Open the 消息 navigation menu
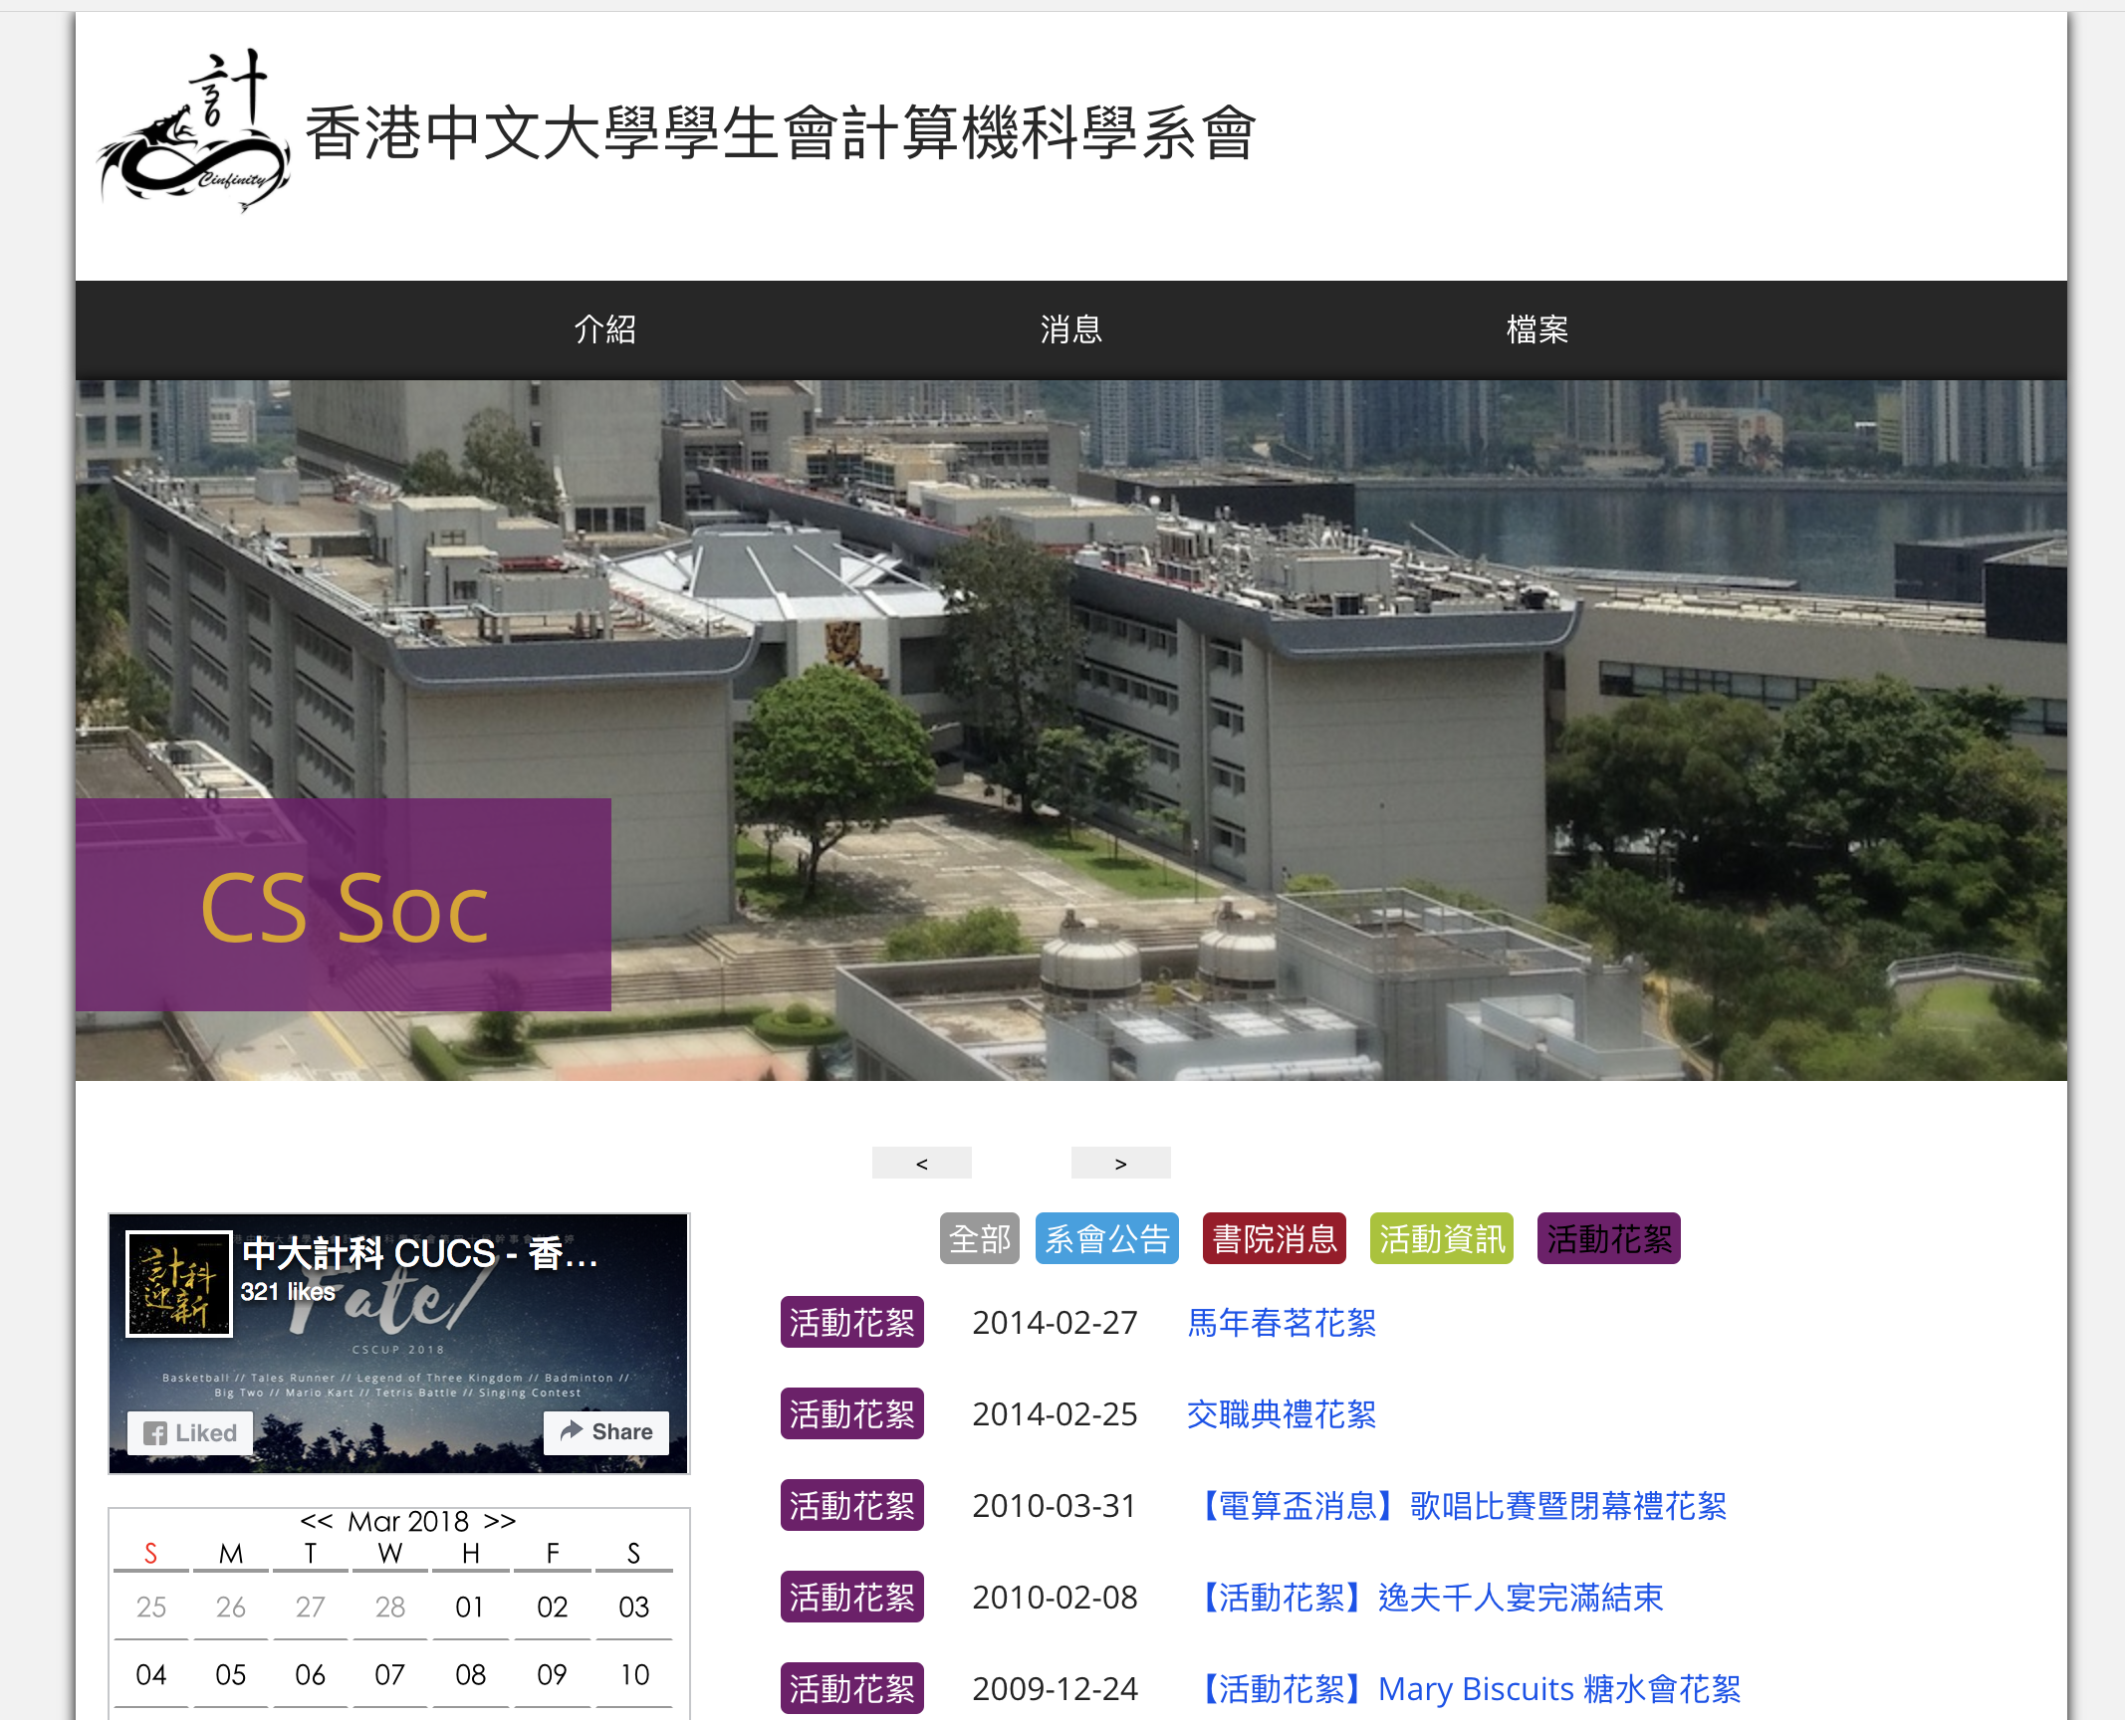 click(1070, 329)
